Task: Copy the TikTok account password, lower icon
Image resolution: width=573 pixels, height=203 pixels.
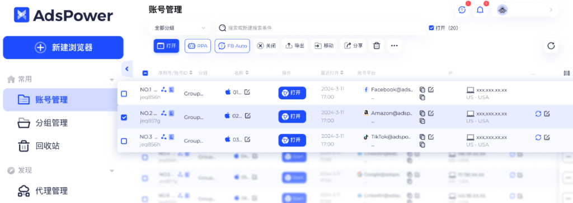Action: click(x=422, y=144)
